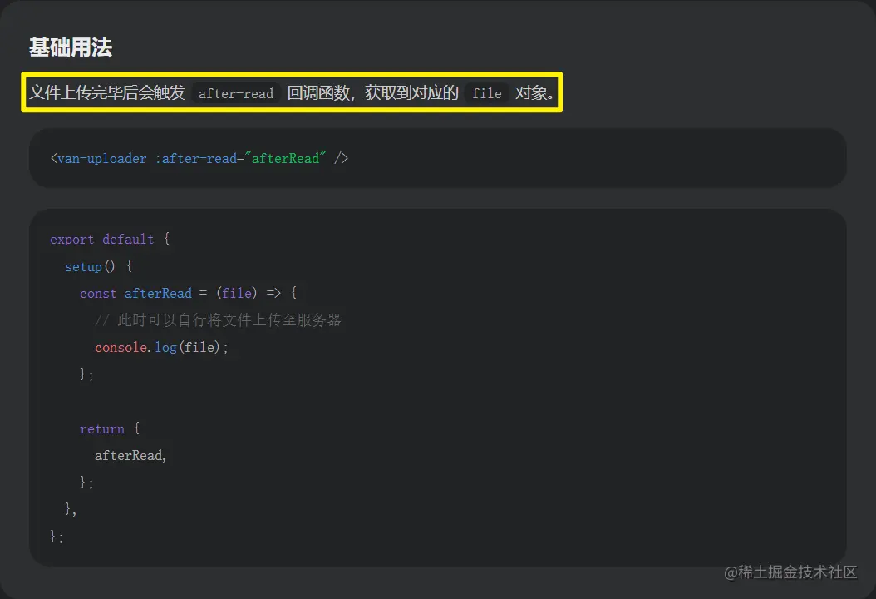
Task: Click the "afterRead" attribute value in green
Action: (285, 158)
